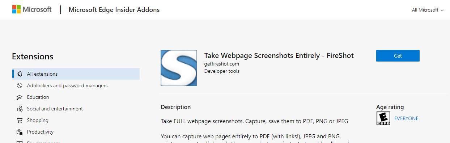The image size is (450, 143).
Task: Click the Take Webpage Screenshots Entirely title
Action: pyautogui.click(x=279, y=55)
